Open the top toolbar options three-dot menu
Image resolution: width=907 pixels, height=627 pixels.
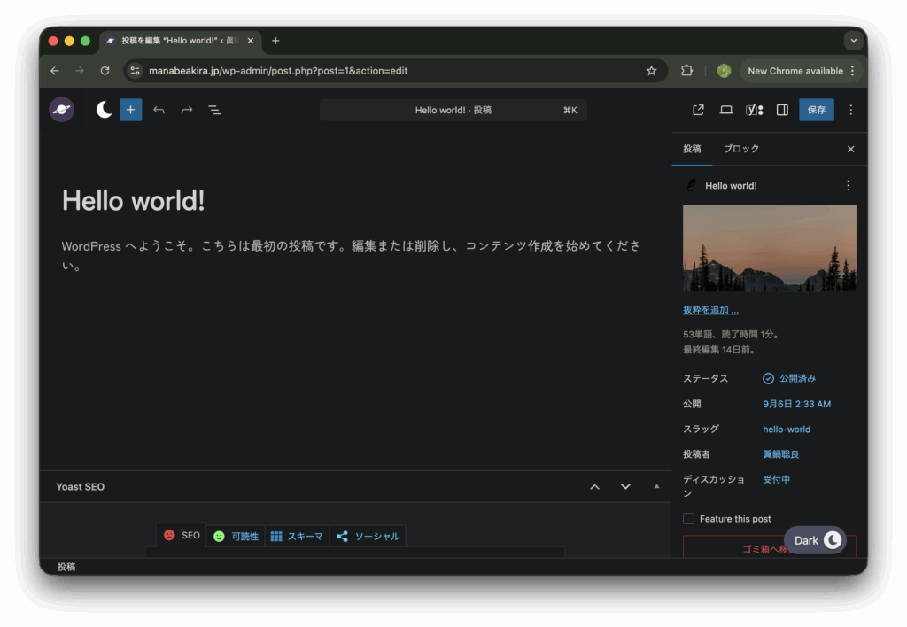click(x=850, y=110)
